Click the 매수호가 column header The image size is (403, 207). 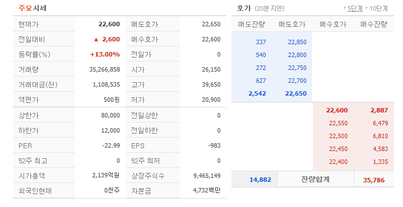[333, 25]
